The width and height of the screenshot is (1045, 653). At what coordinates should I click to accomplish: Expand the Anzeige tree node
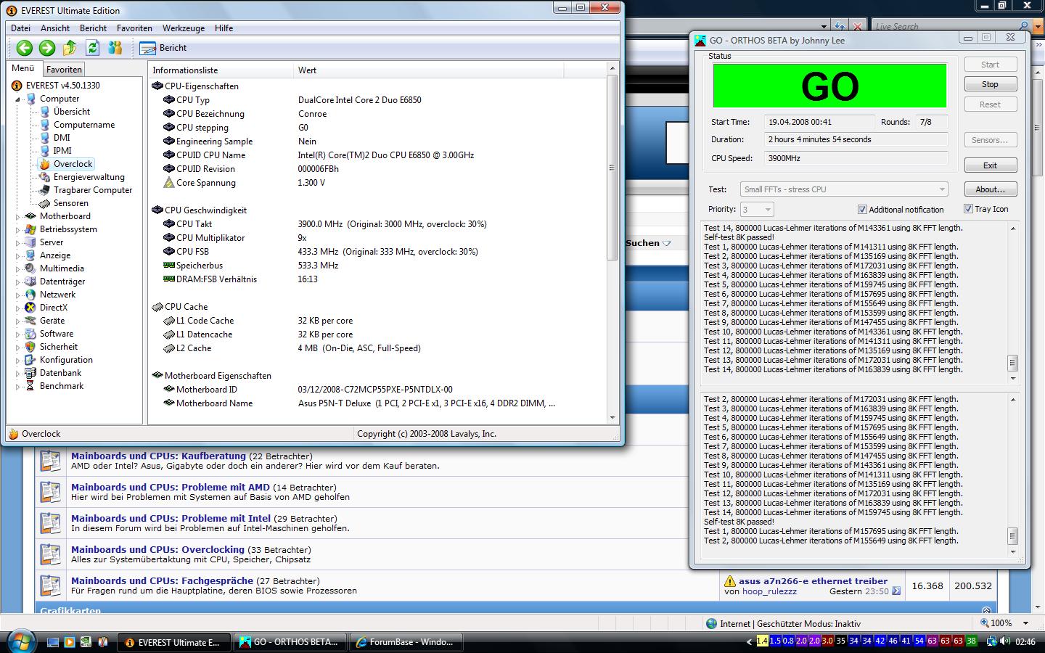pyautogui.click(x=18, y=255)
